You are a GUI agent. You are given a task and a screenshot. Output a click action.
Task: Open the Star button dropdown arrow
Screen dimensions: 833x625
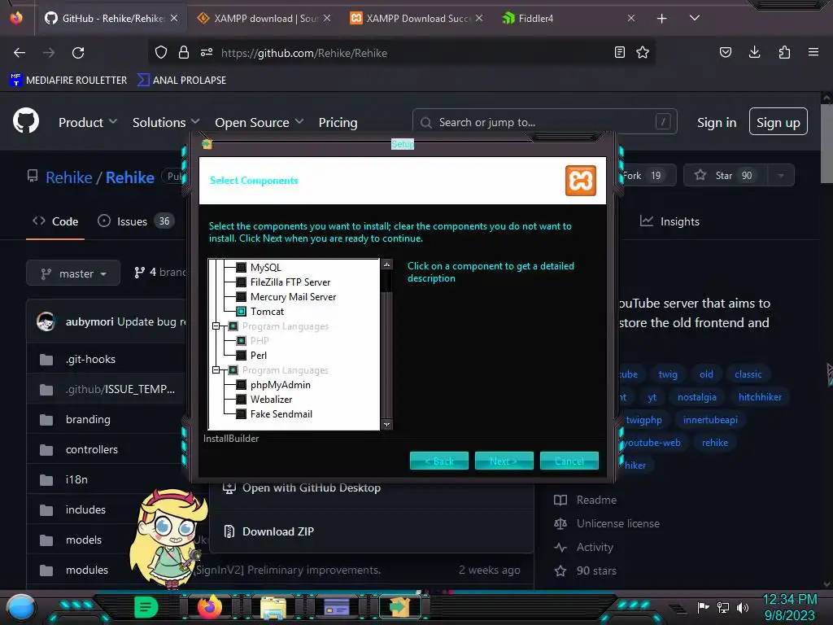pyautogui.click(x=781, y=176)
